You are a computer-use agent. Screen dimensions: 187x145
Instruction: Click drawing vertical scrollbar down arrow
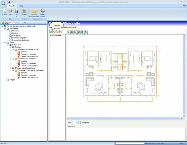tap(184, 116)
